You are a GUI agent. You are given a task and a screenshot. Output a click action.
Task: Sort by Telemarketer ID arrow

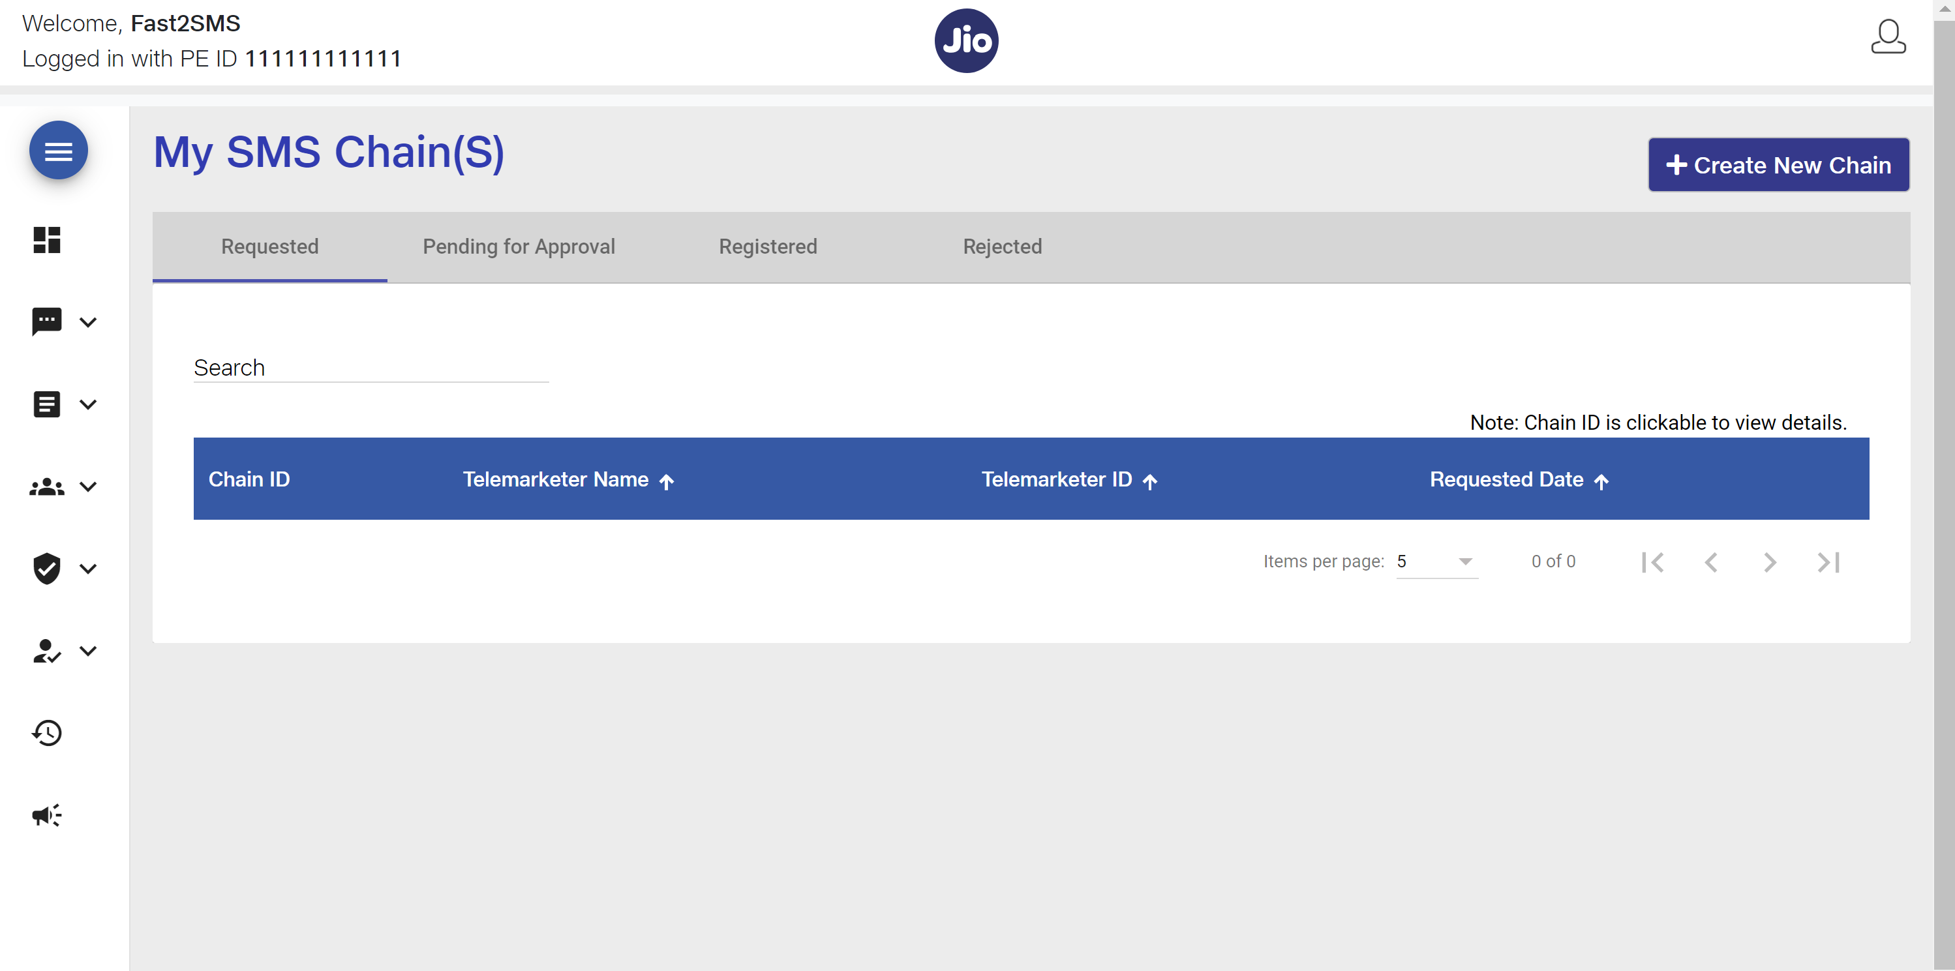tap(1150, 482)
